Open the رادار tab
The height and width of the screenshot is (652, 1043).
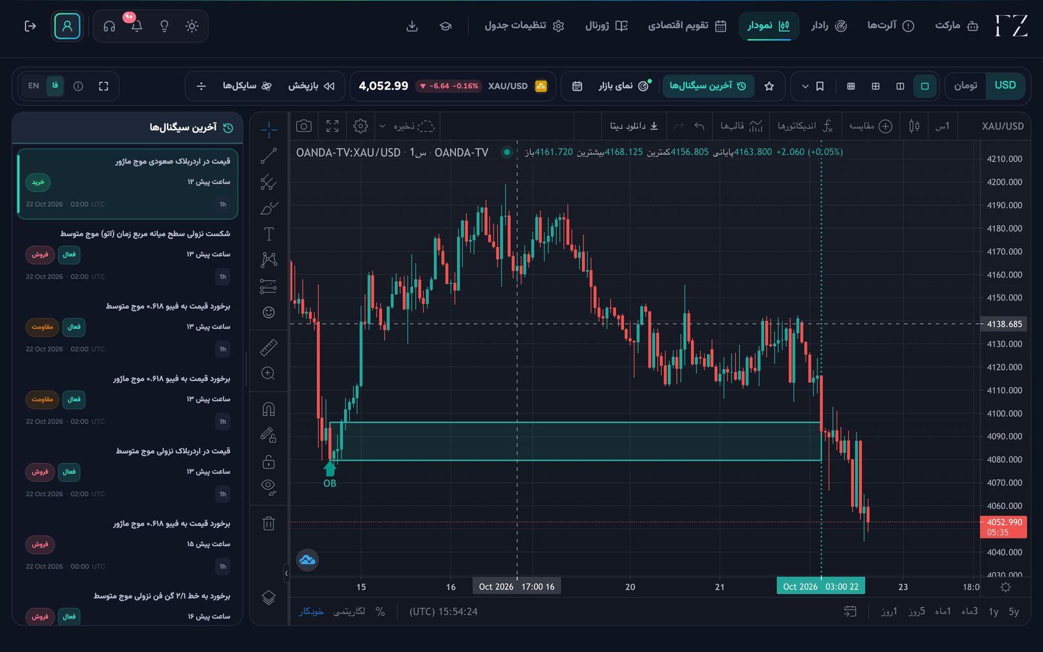829,26
